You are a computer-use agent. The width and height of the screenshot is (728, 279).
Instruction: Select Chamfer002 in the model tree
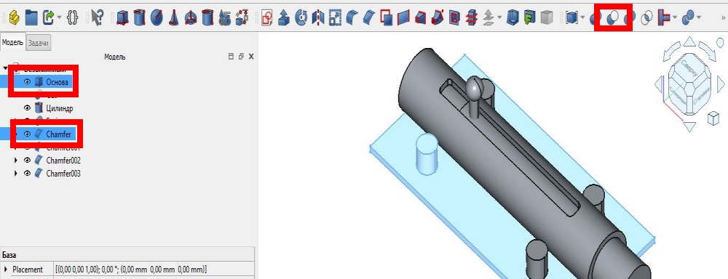point(63,161)
